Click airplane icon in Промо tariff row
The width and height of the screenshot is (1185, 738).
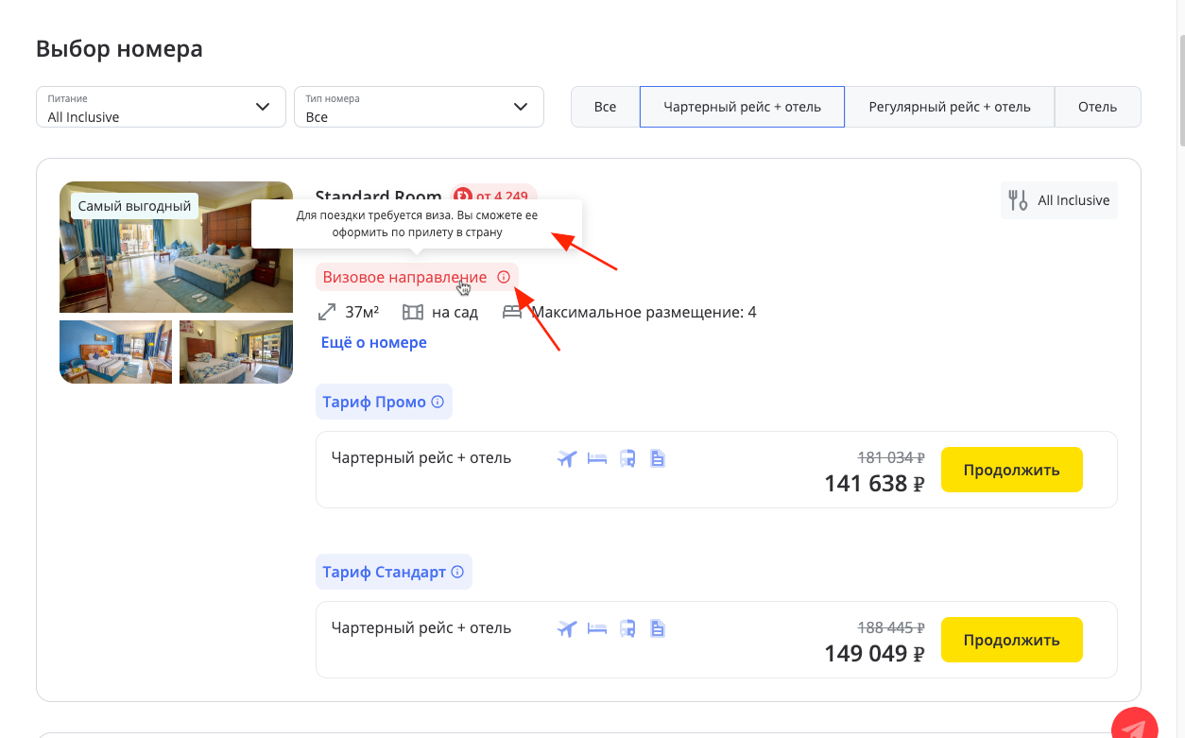tap(567, 459)
